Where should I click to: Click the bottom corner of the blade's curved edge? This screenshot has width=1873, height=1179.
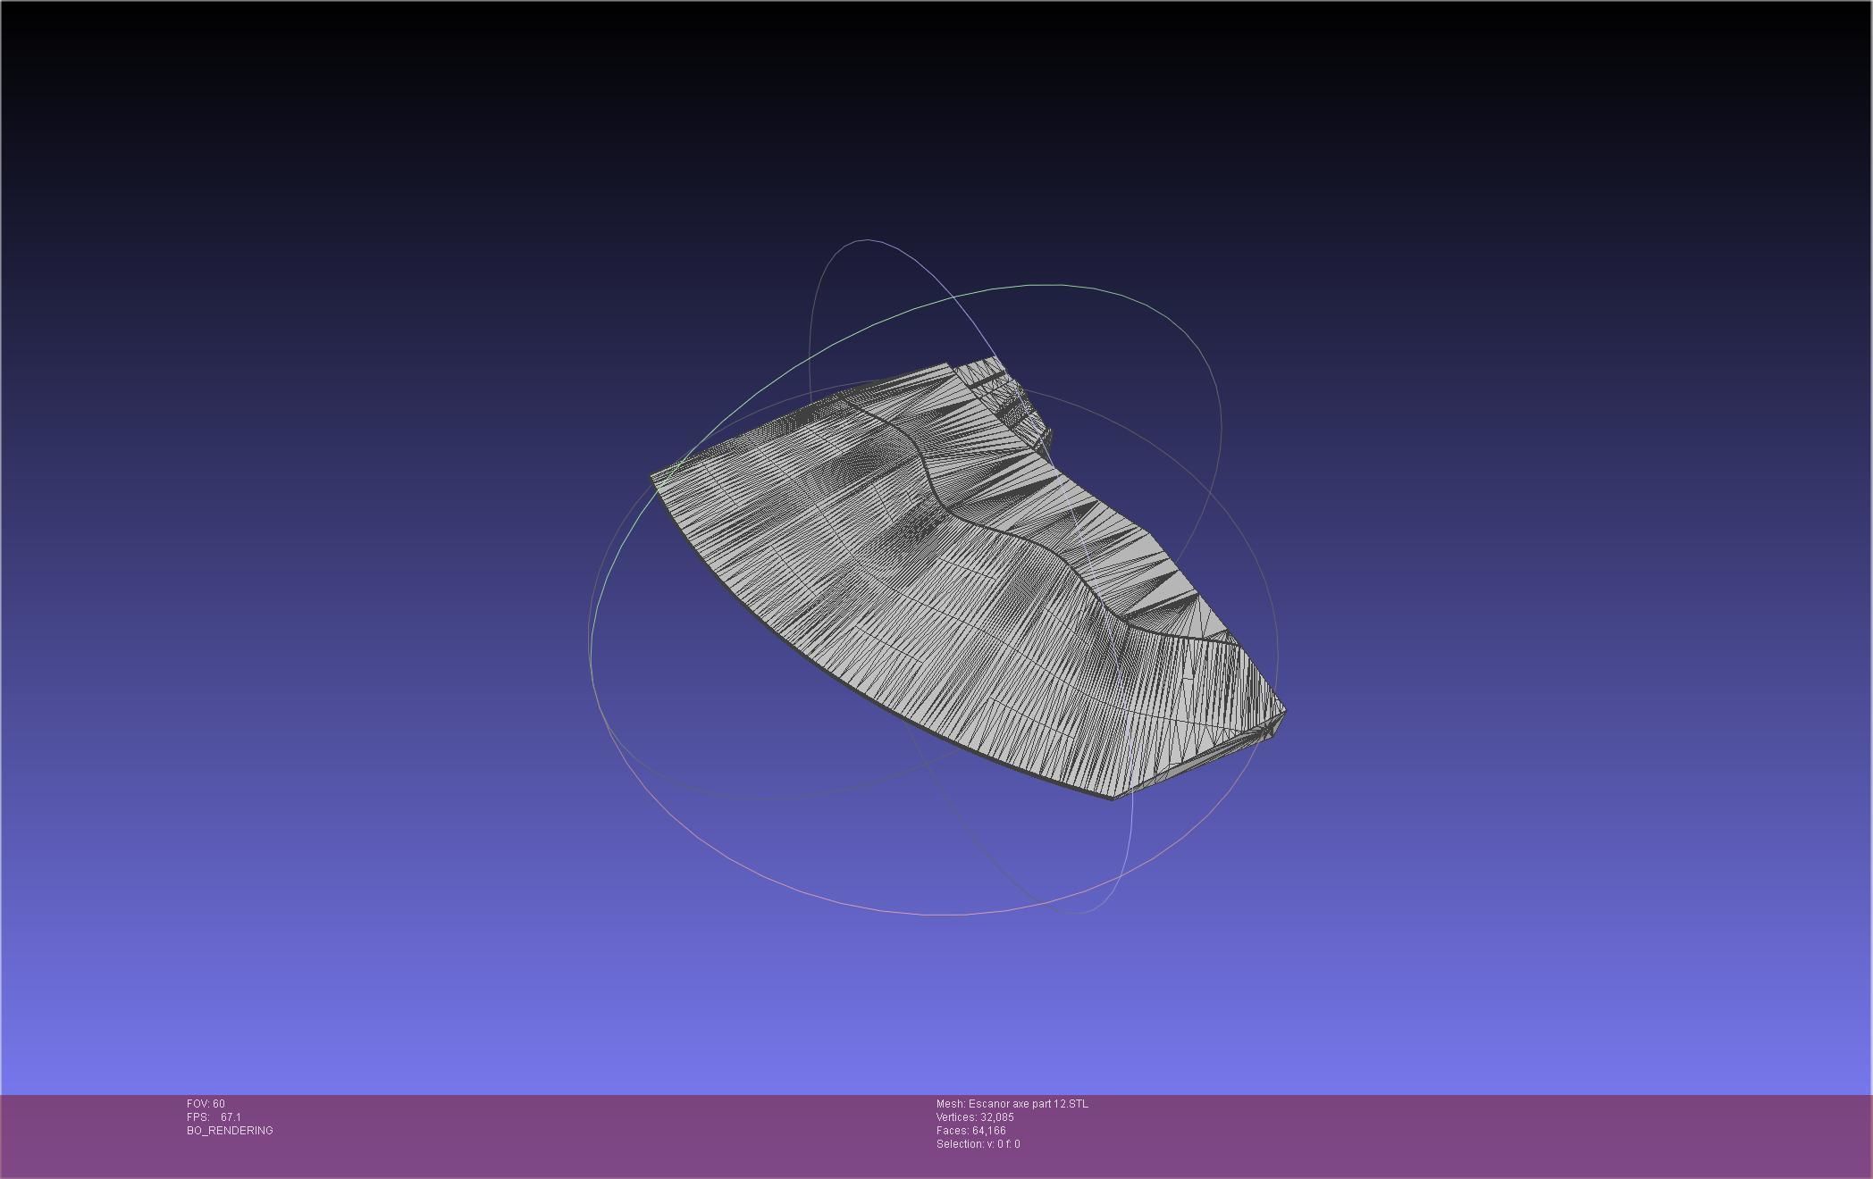point(1113,797)
